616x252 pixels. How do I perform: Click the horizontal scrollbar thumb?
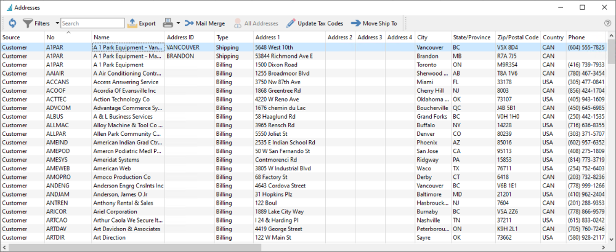pos(135,247)
